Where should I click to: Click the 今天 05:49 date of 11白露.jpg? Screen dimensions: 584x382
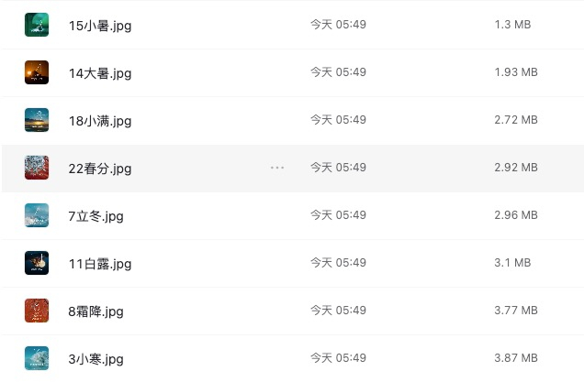point(338,262)
